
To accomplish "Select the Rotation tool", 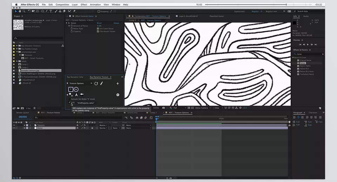I will tap(29, 11).
